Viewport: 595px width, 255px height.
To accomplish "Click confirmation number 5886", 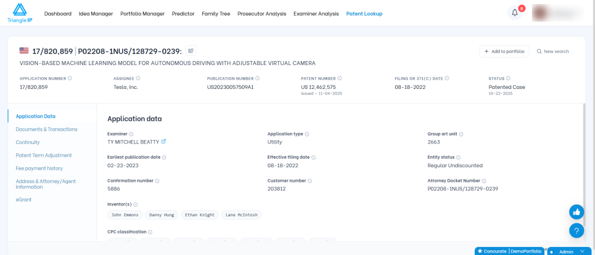I will pos(114,189).
